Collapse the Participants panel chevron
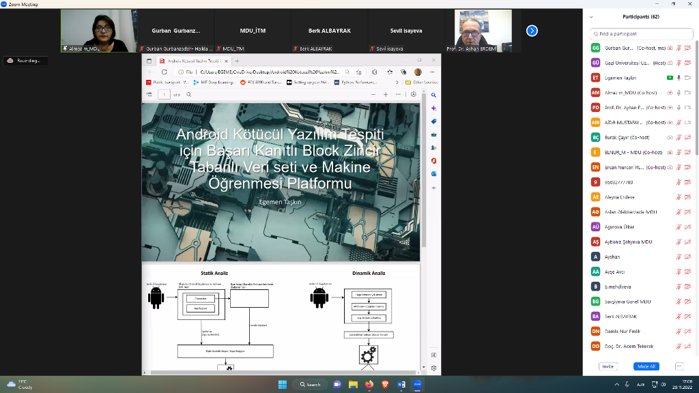 pos(591,17)
